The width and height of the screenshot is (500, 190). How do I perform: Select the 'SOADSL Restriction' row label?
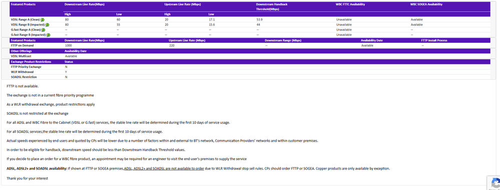[x=24, y=77]
